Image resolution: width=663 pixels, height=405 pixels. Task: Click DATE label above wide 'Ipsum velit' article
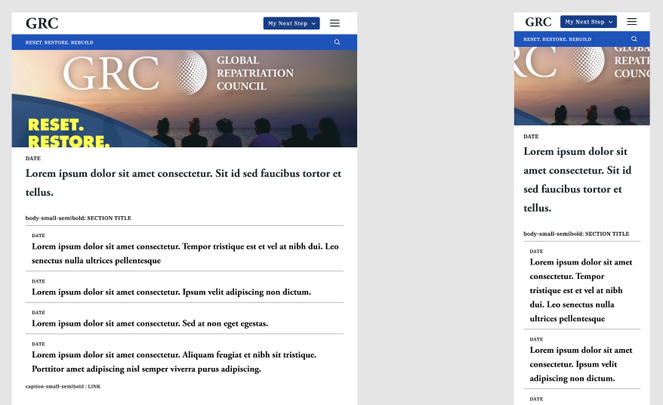[x=39, y=281]
